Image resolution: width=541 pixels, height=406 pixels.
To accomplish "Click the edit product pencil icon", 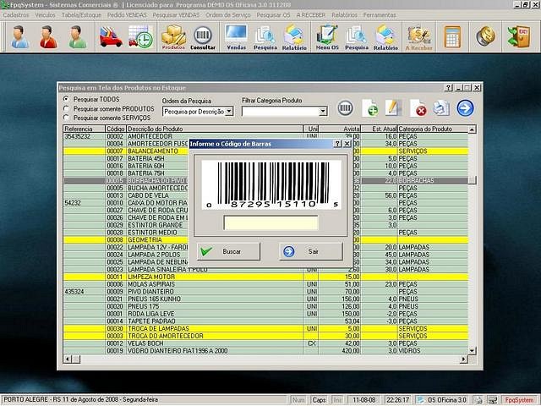I will click(x=393, y=107).
